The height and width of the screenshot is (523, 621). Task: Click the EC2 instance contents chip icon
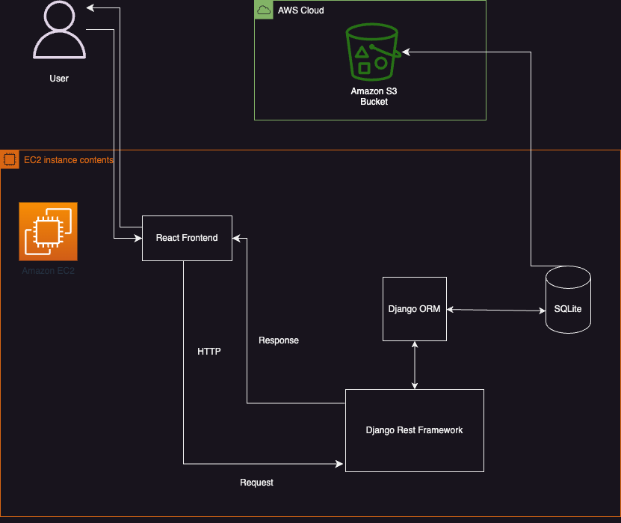[x=10, y=159]
